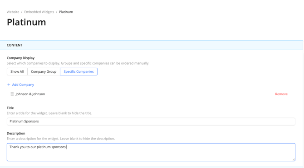Screen dimensions: 304x168
Task: Click the 'Leave blank to hide the description' hint
Action: tap(88, 139)
